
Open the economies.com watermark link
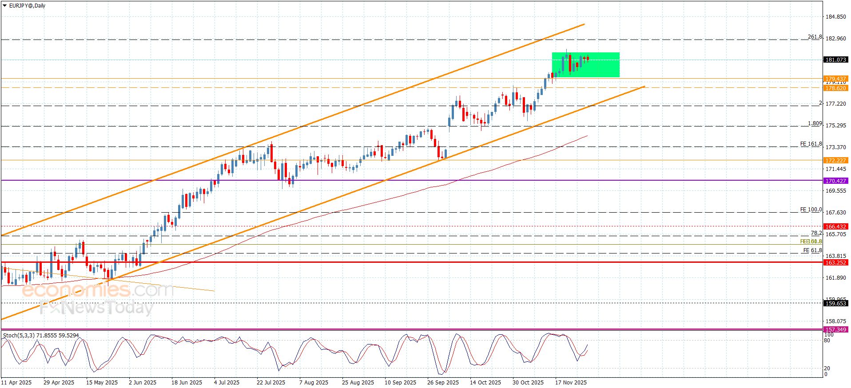[x=97, y=290]
